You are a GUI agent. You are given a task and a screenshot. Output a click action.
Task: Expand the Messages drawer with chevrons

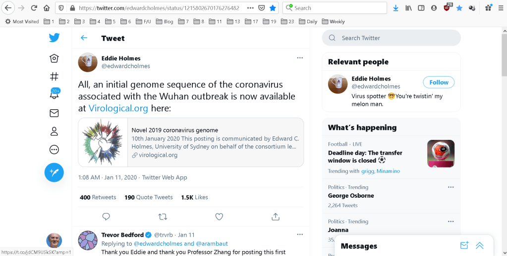pyautogui.click(x=479, y=246)
